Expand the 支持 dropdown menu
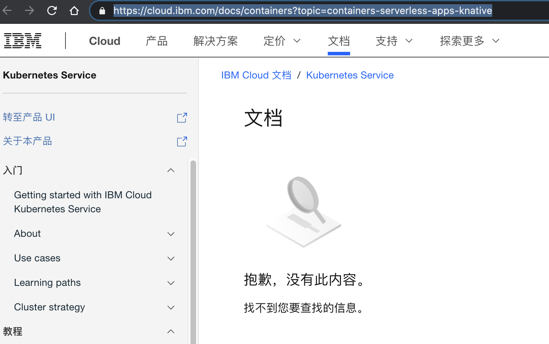 394,41
